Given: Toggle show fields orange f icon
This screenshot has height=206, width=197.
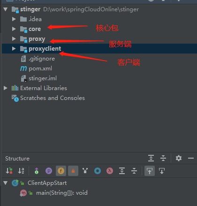Looking at the screenshot, I should [x=61, y=171].
